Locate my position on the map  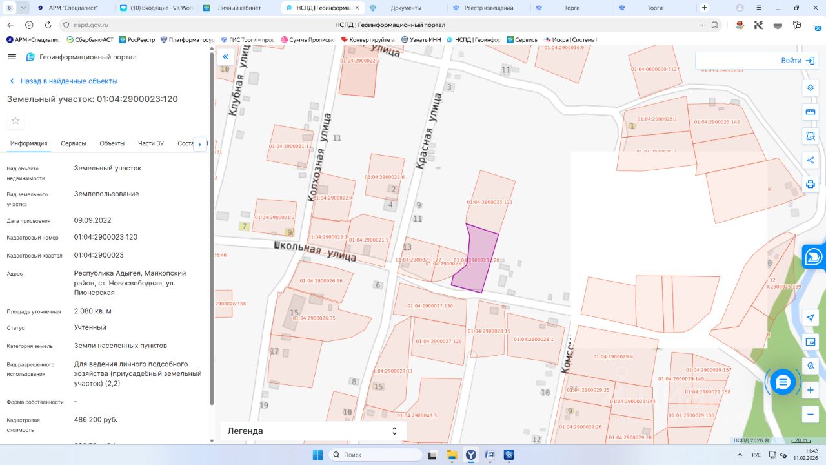(811, 318)
